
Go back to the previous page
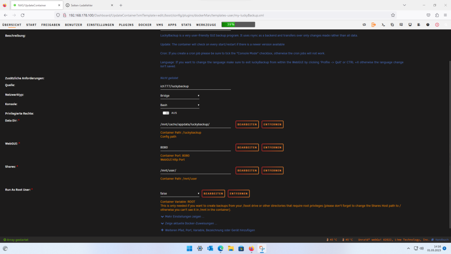click(6, 15)
